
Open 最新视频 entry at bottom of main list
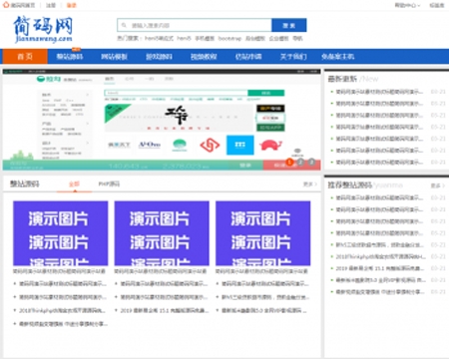[x=63, y=323]
